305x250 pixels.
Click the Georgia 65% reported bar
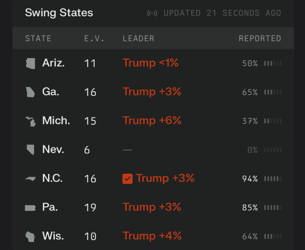[x=273, y=92]
